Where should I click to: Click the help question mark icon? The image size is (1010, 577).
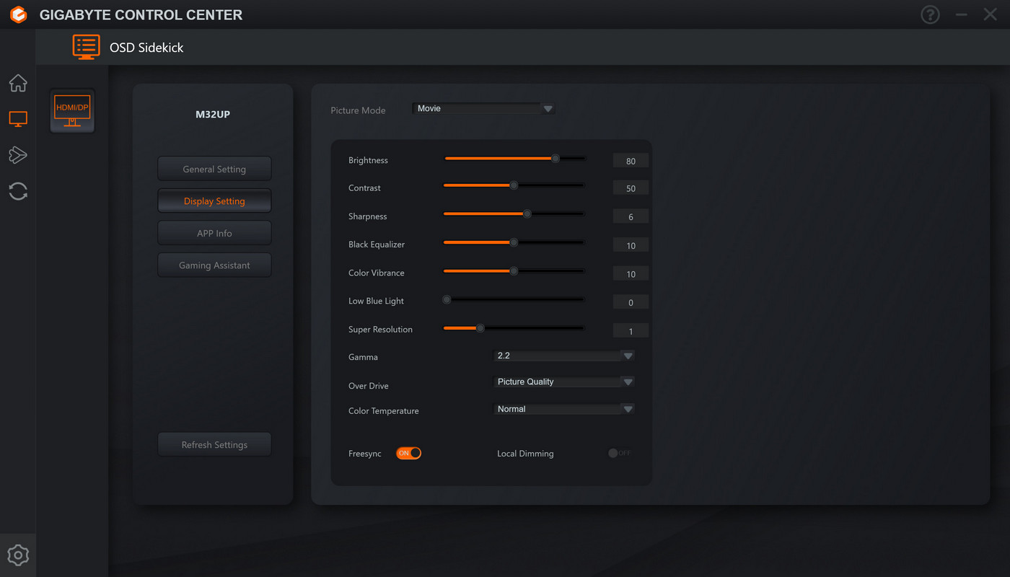tap(930, 14)
